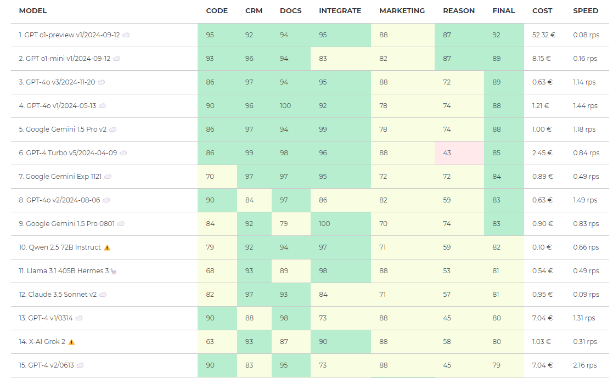Select the Google Gemini 1.5 Pro 0801 model name
Viewport: 613px width, 378px height.
[66, 224]
